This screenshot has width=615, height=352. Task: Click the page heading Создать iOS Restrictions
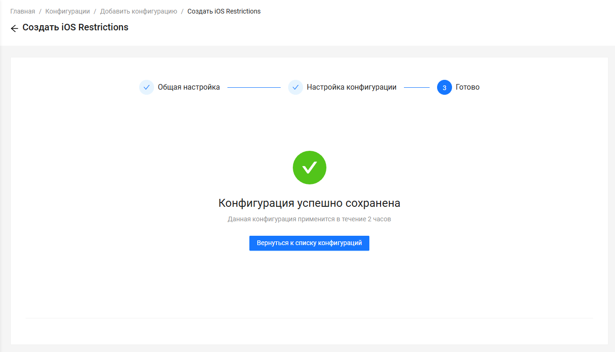click(75, 28)
